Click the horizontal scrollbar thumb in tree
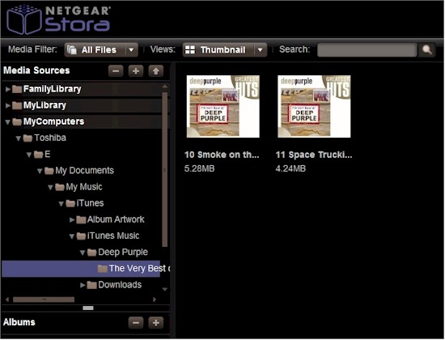This screenshot has height=340, width=445. pos(44,300)
